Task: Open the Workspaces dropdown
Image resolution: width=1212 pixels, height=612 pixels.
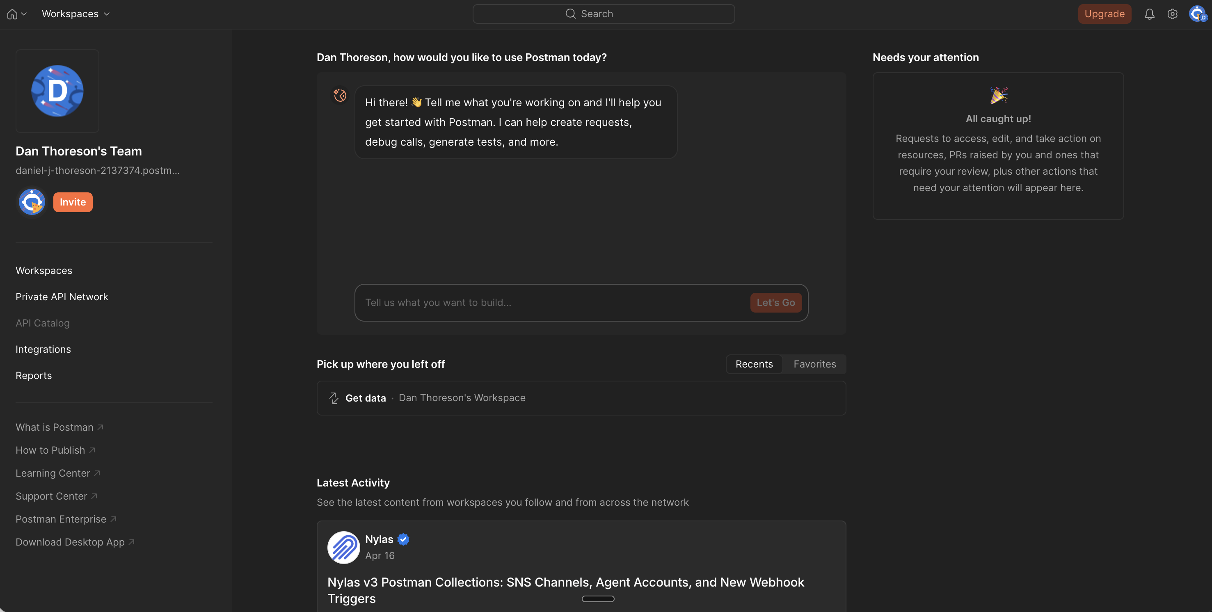Action: coord(75,14)
